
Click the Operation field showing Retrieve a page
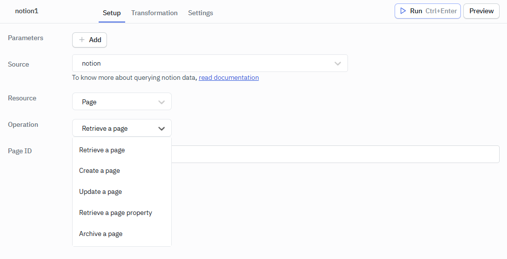pyautogui.click(x=115, y=128)
